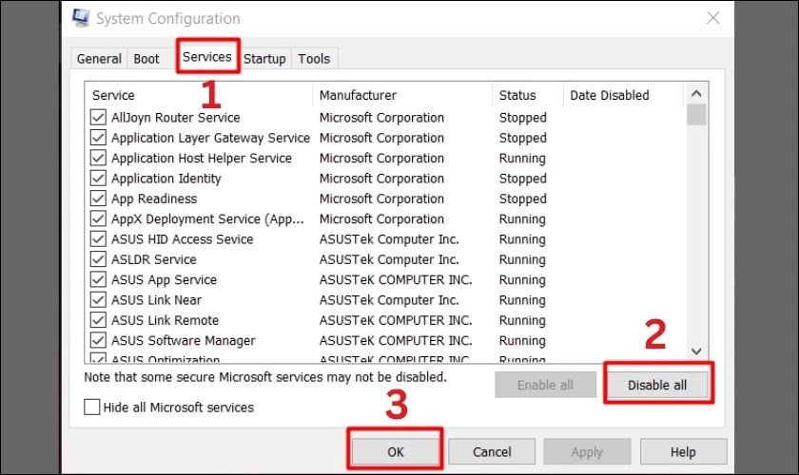This screenshot has width=799, height=475.
Task: Click Running status of ASUS Link Remote
Action: coord(522,320)
